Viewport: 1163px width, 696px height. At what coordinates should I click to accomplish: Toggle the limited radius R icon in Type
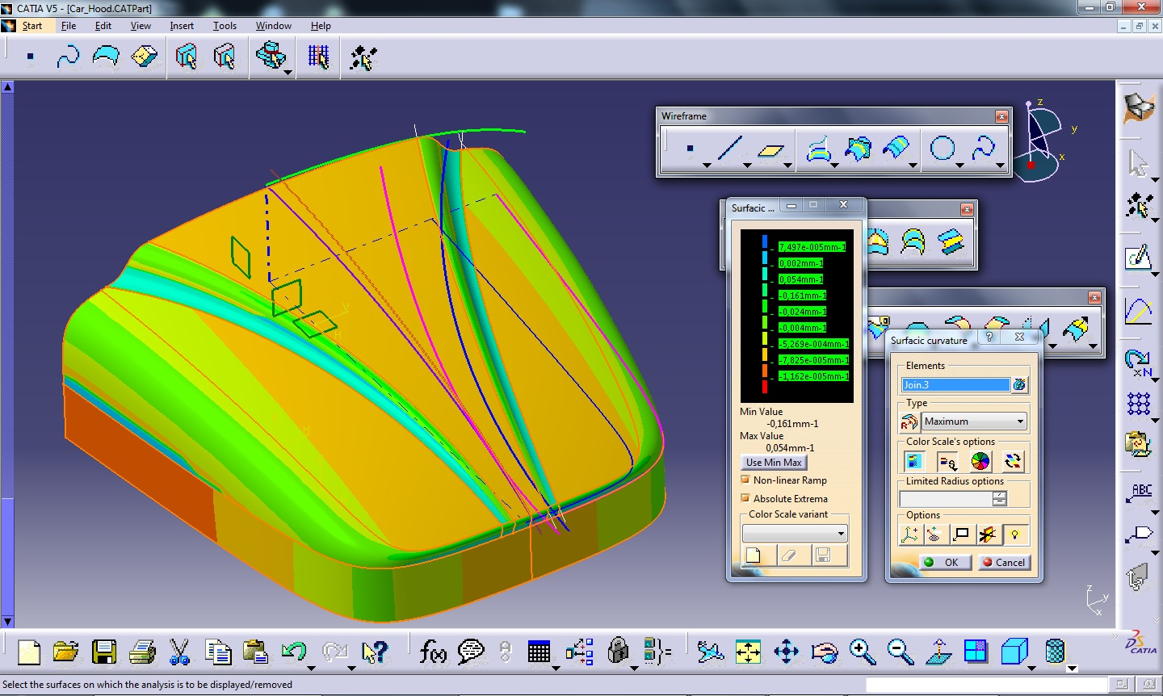(909, 421)
